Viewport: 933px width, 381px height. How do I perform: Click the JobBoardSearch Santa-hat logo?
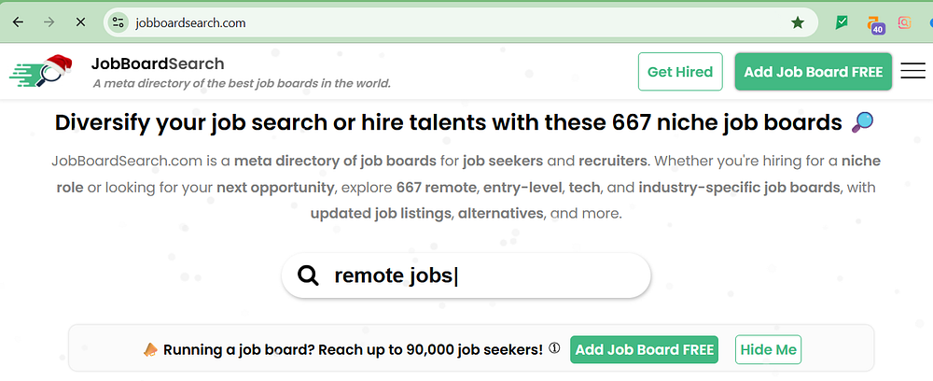(x=41, y=72)
